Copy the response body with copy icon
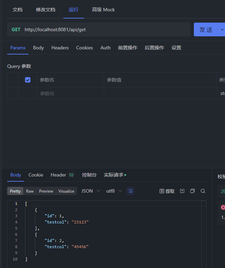Viewport: 225px width, 268px height. [x=192, y=191]
